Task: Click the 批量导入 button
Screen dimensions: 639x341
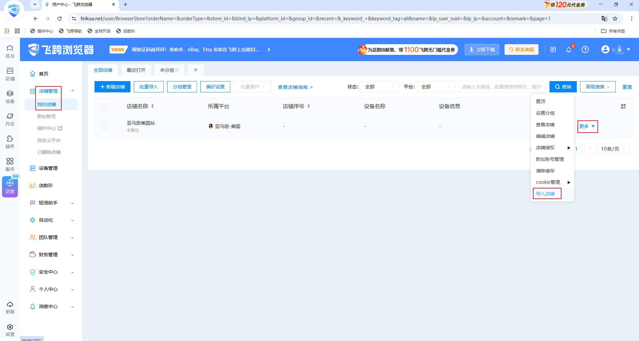Action: [x=149, y=87]
